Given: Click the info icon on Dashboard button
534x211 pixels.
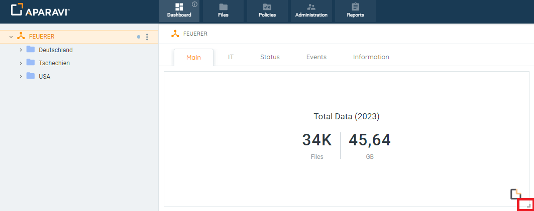Looking at the screenshot, I should pyautogui.click(x=194, y=5).
